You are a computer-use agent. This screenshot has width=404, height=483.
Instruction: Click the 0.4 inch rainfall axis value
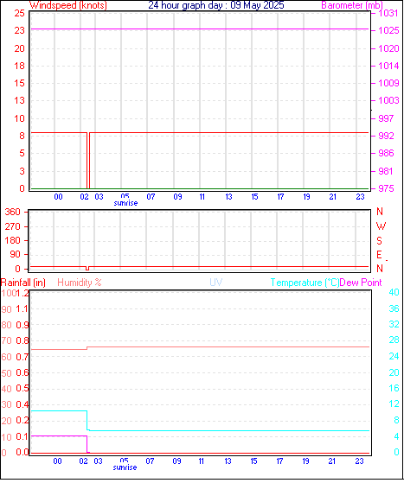22,404
